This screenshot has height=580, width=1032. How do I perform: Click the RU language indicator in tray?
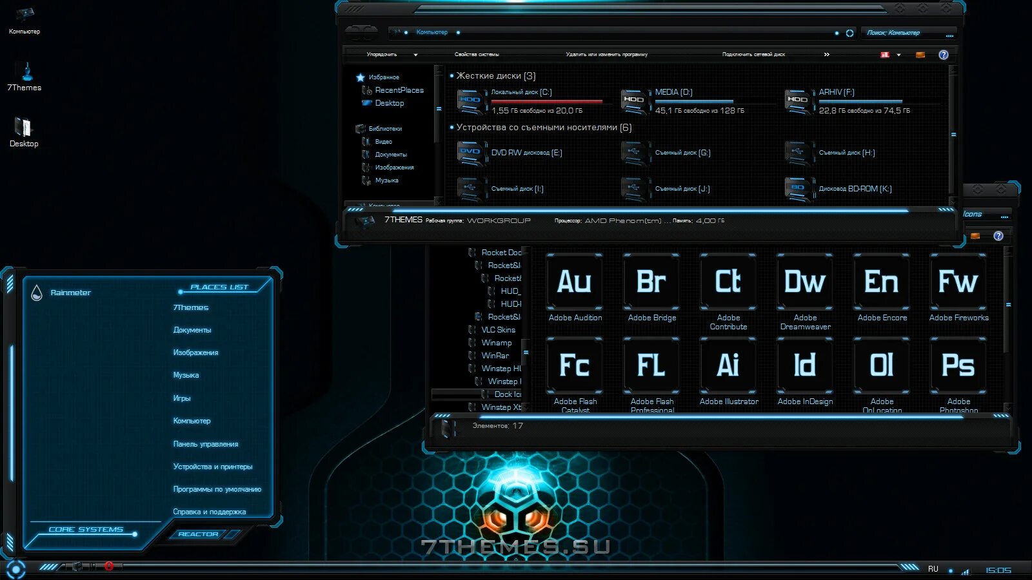933,569
